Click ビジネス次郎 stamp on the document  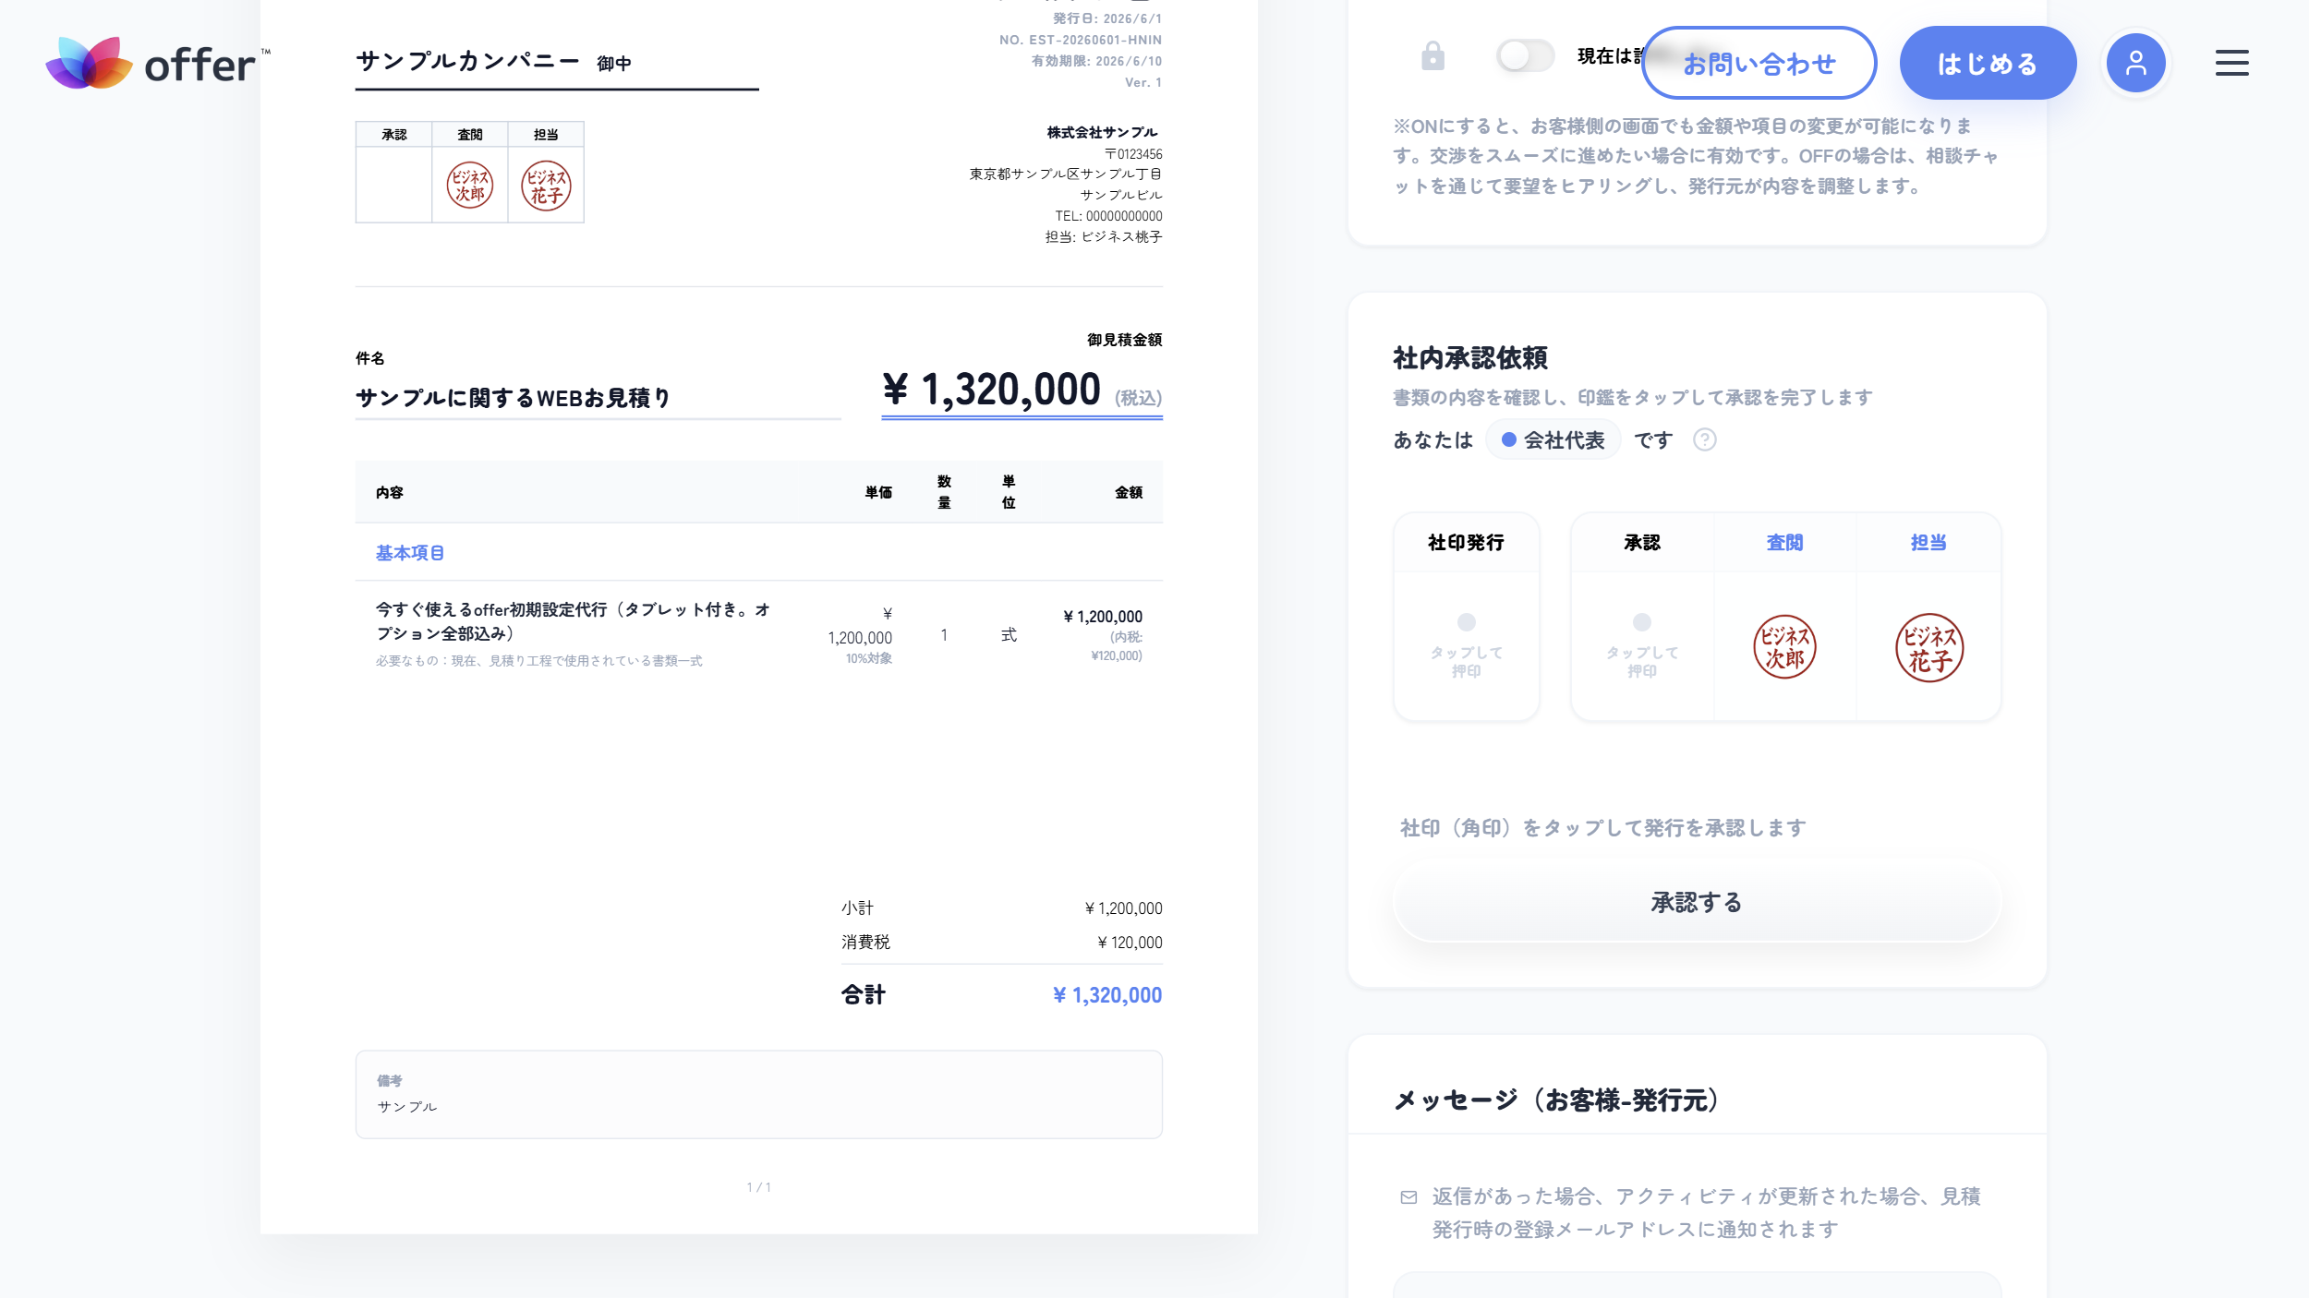pos(470,186)
